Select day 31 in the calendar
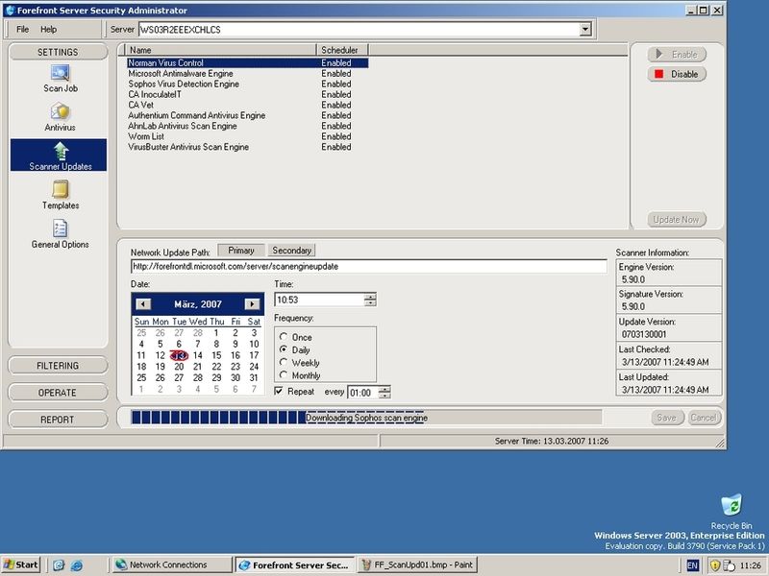Screen dimensions: 769x576 coord(254,377)
